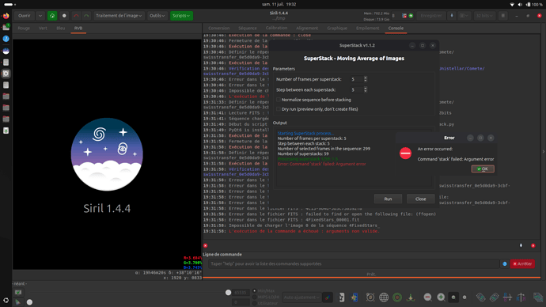Click the mirror horizontal flip icon
546x307 pixels.
[x=507, y=298]
